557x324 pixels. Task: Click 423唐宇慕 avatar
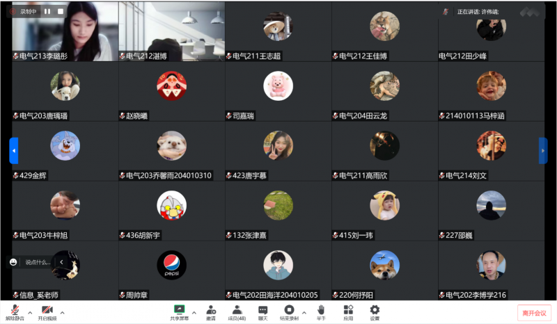pyautogui.click(x=278, y=145)
